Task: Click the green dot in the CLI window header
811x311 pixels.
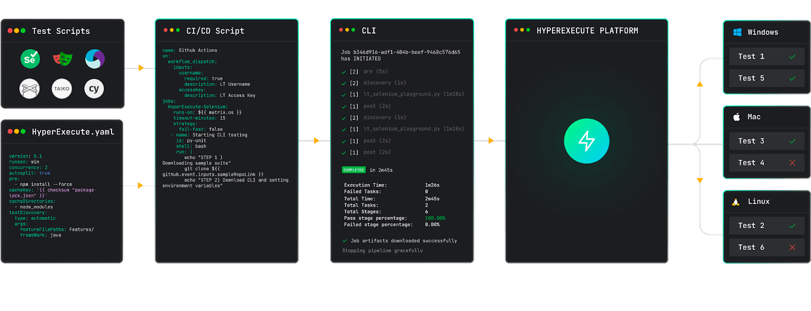Action: [x=353, y=30]
